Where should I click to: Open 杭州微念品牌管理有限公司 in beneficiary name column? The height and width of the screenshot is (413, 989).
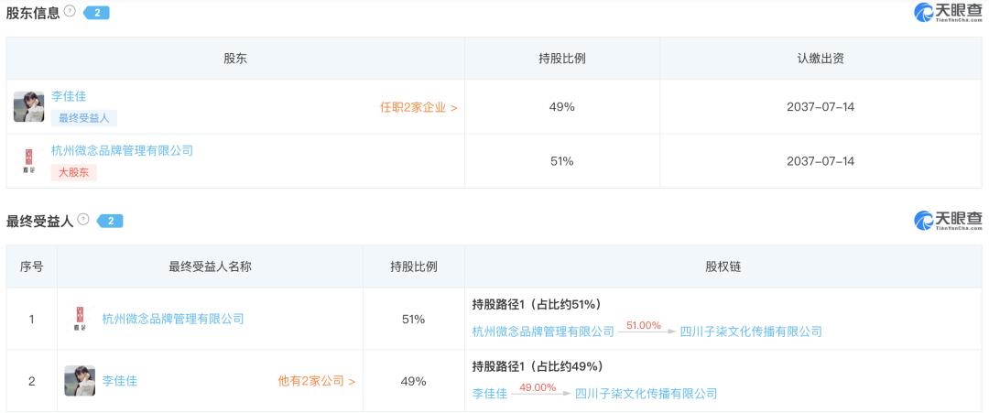pos(173,319)
